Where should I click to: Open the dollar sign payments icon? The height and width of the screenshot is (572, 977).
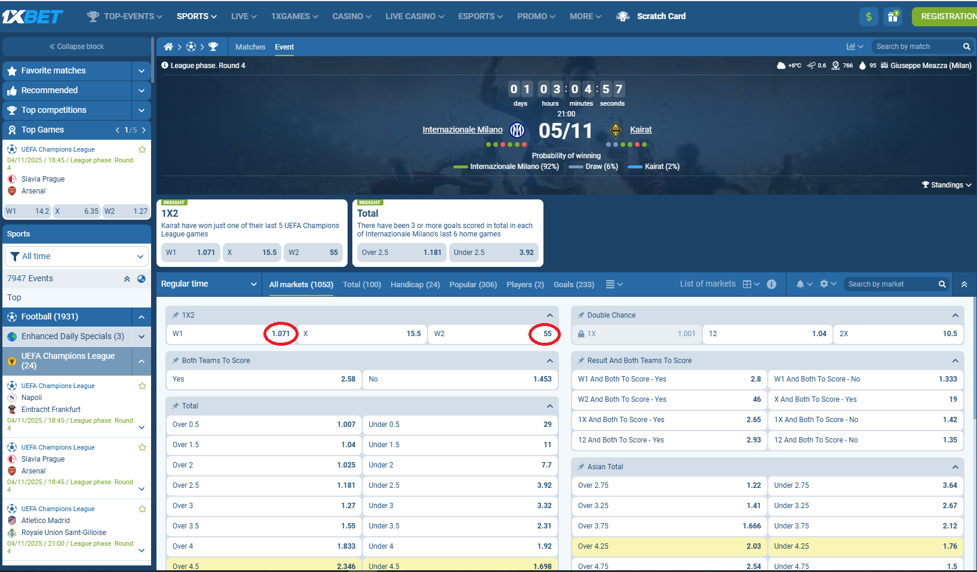coord(868,17)
